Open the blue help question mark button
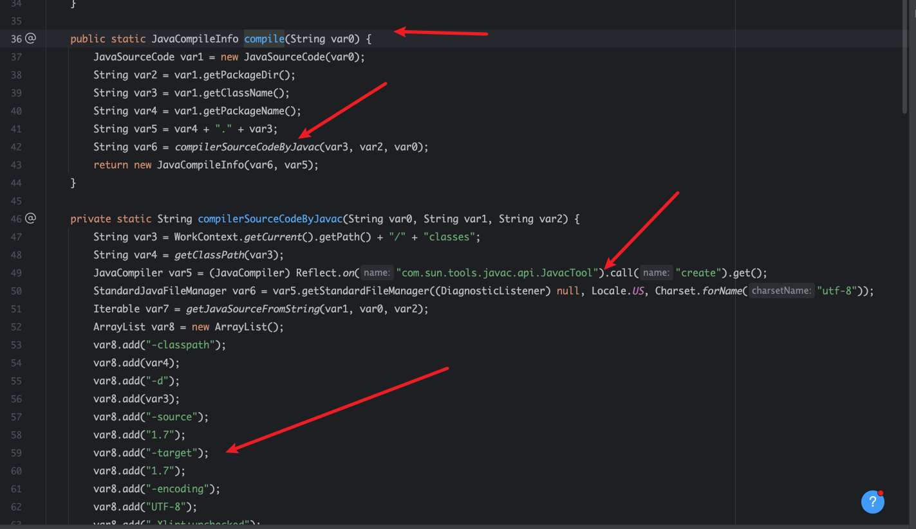 pyautogui.click(x=872, y=502)
